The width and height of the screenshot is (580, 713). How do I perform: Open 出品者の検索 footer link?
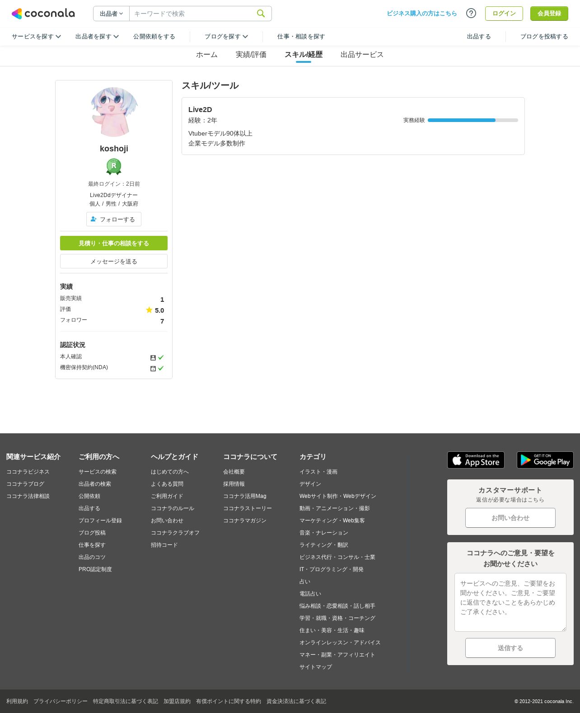(95, 484)
